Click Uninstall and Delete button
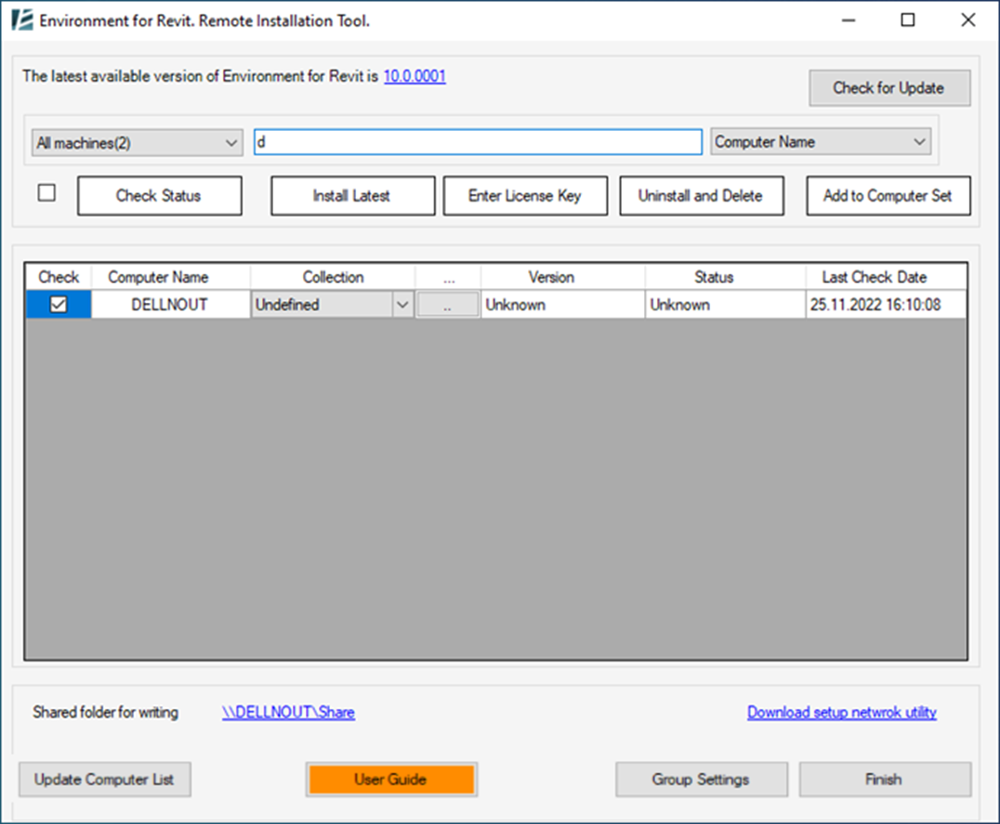The image size is (1000, 824). coord(702,196)
